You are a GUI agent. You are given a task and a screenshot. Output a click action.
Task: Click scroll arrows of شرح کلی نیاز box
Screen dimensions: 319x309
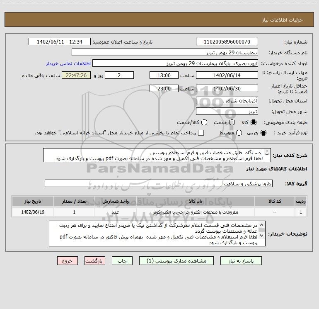pos(267,152)
